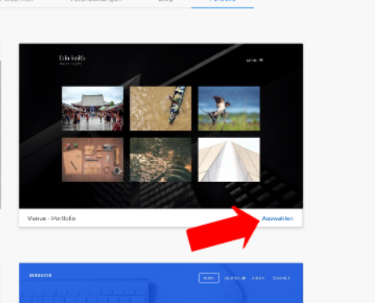Click the white angular architecture photo
375x303 pixels.
[229, 159]
